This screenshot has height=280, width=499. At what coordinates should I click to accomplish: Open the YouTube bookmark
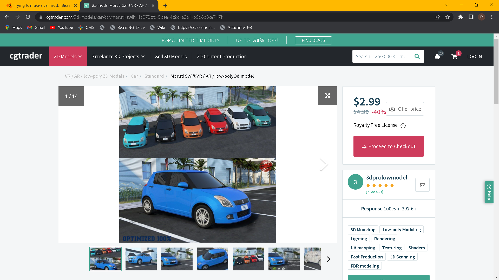(x=62, y=28)
